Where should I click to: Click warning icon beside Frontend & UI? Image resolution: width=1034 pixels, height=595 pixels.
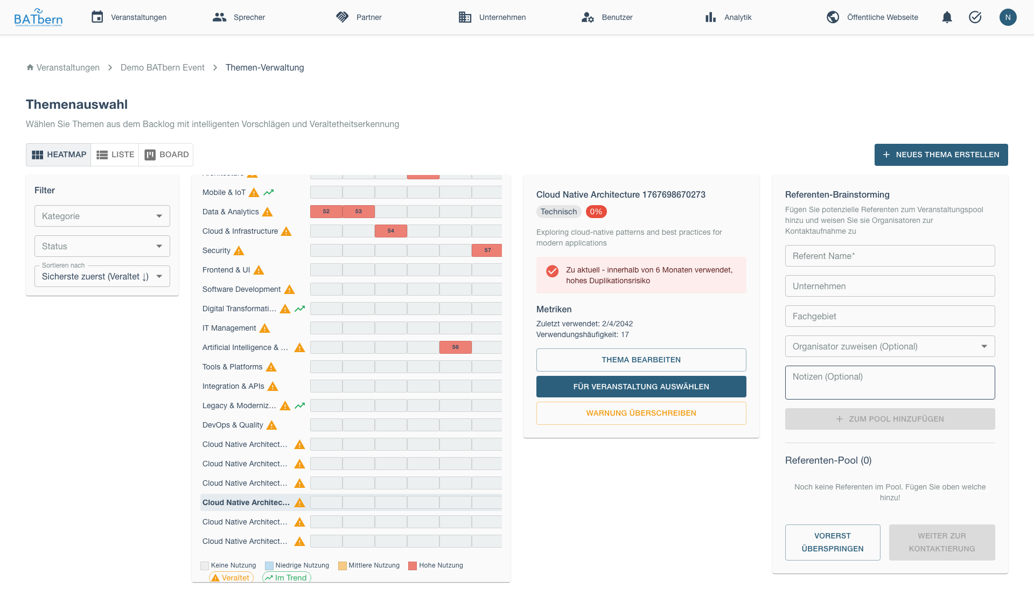click(259, 270)
